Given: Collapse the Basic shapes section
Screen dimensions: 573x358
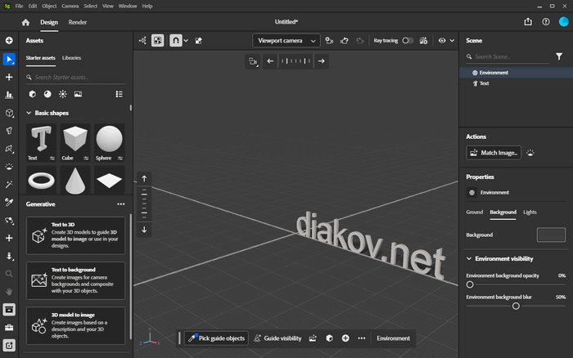Looking at the screenshot, I should point(29,113).
